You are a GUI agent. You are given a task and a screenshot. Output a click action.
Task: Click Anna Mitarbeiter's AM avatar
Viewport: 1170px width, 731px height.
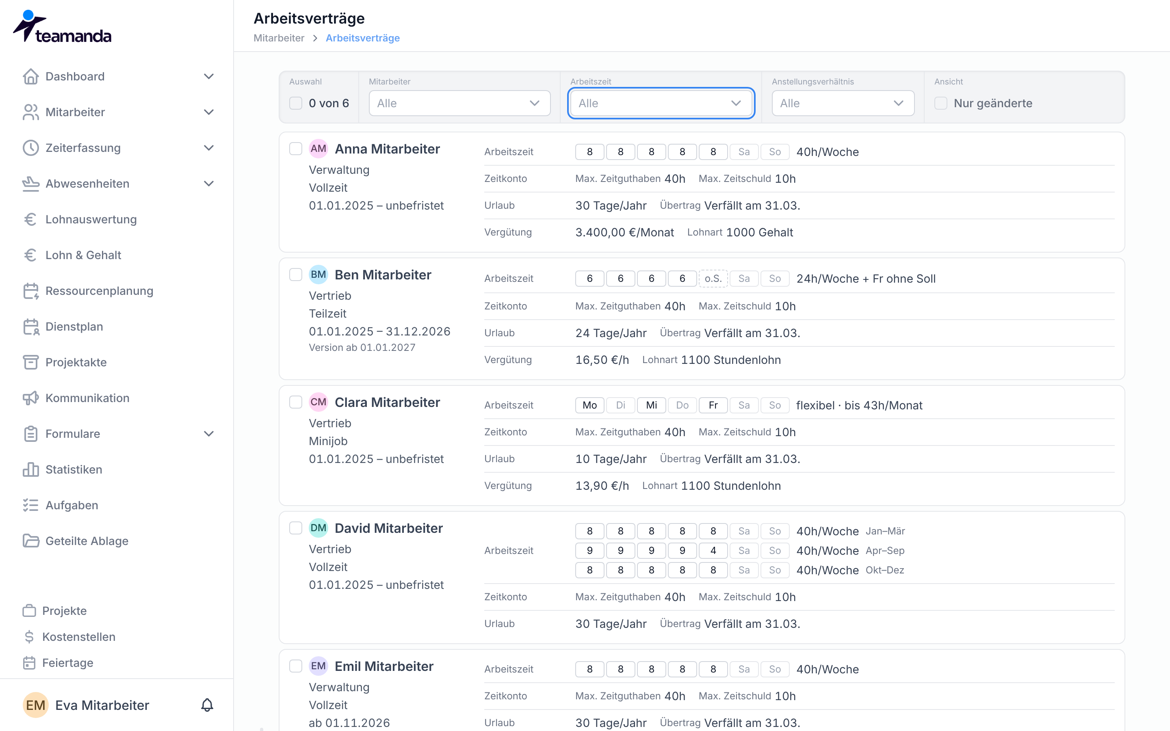pos(318,148)
